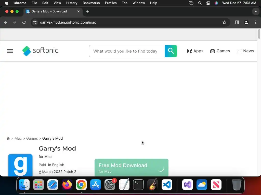Open Firefox from the Dock
The width and height of the screenshot is (261, 195).
(67, 185)
